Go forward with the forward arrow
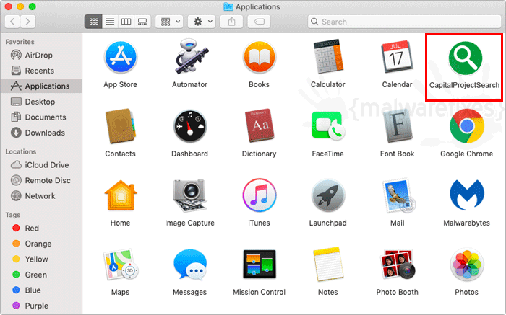Image resolution: width=506 pixels, height=315 pixels. pos(27,22)
